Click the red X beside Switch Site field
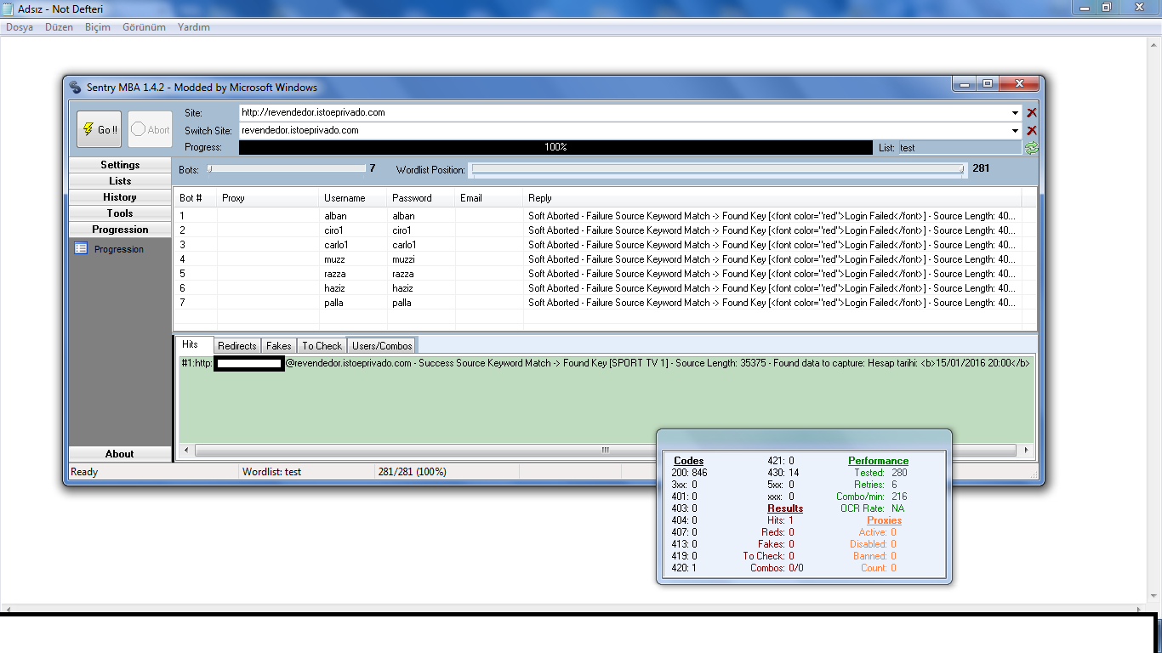 (x=1032, y=130)
